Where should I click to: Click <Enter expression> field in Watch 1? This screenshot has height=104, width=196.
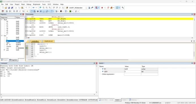(108, 74)
